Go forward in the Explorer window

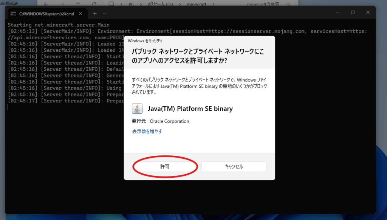click(x=62, y=4)
